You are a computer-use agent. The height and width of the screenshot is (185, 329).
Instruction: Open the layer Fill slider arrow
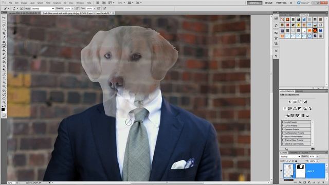pyautogui.click(x=318, y=161)
